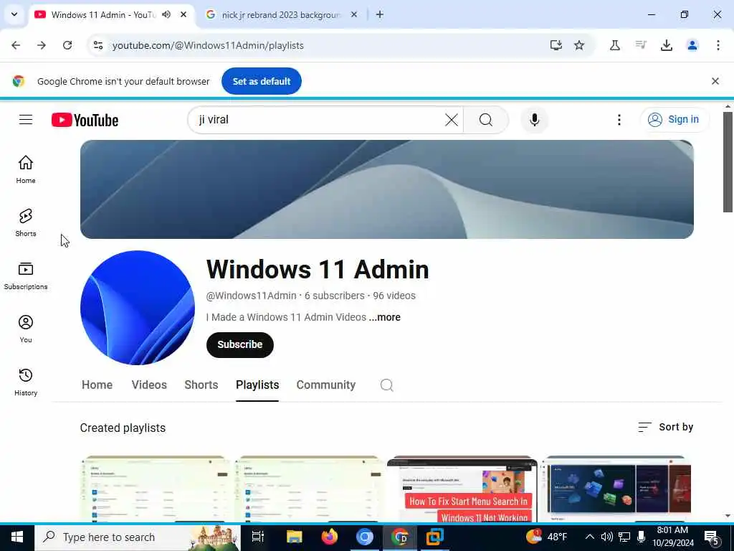734x551 pixels.
Task: Click the Sign in button
Action: click(x=675, y=120)
